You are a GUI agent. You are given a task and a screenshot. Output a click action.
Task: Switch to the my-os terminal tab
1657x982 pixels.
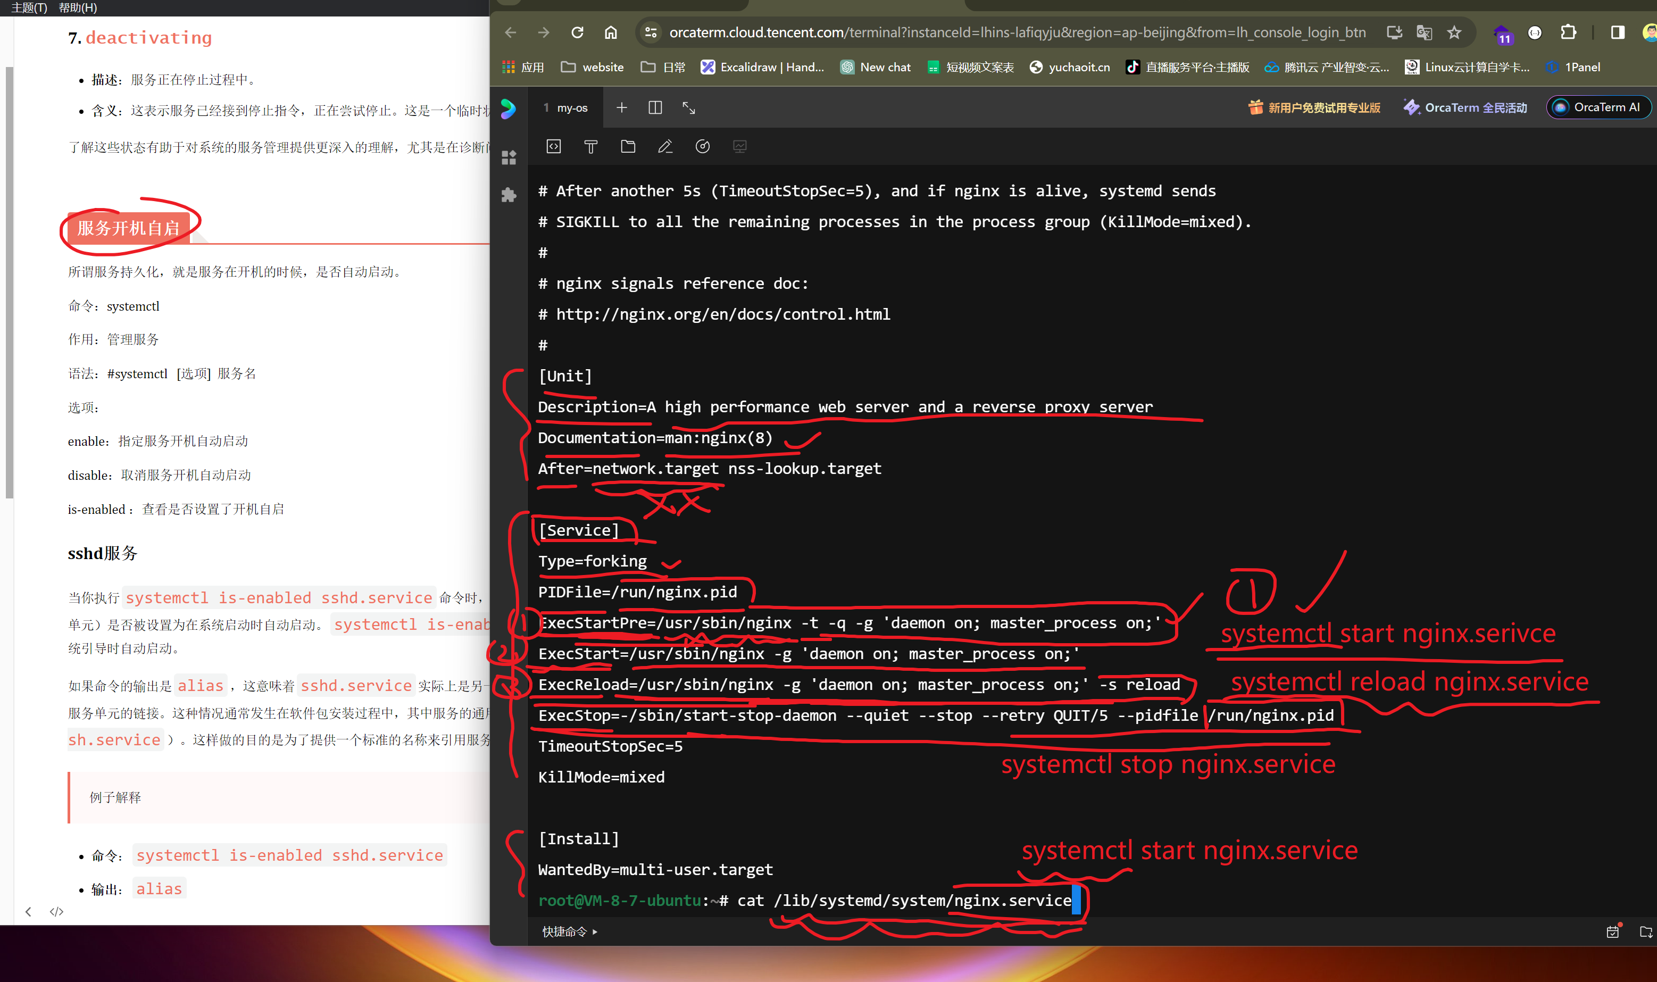[566, 108]
